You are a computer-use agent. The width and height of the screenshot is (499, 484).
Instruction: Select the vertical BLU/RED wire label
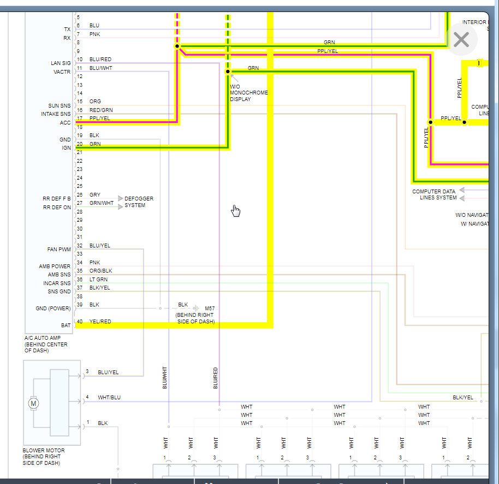tap(216, 378)
